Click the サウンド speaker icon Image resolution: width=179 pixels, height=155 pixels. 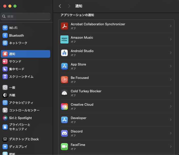pyautogui.click(x=5, y=61)
